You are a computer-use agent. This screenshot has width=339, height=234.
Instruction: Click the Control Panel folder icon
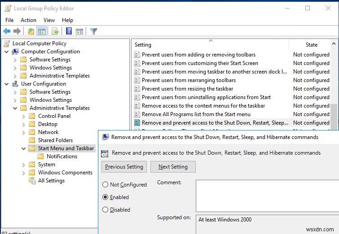click(x=32, y=116)
